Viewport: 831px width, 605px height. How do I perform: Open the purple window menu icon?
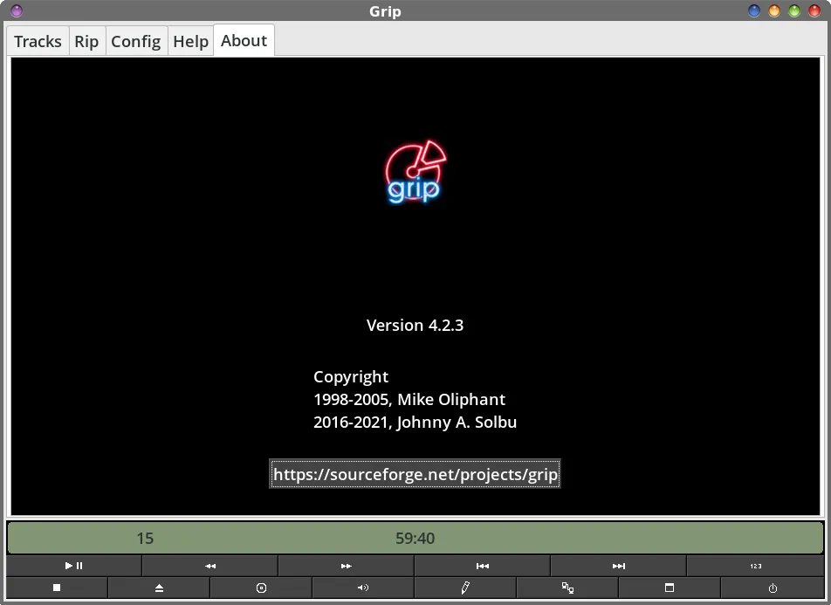point(17,10)
